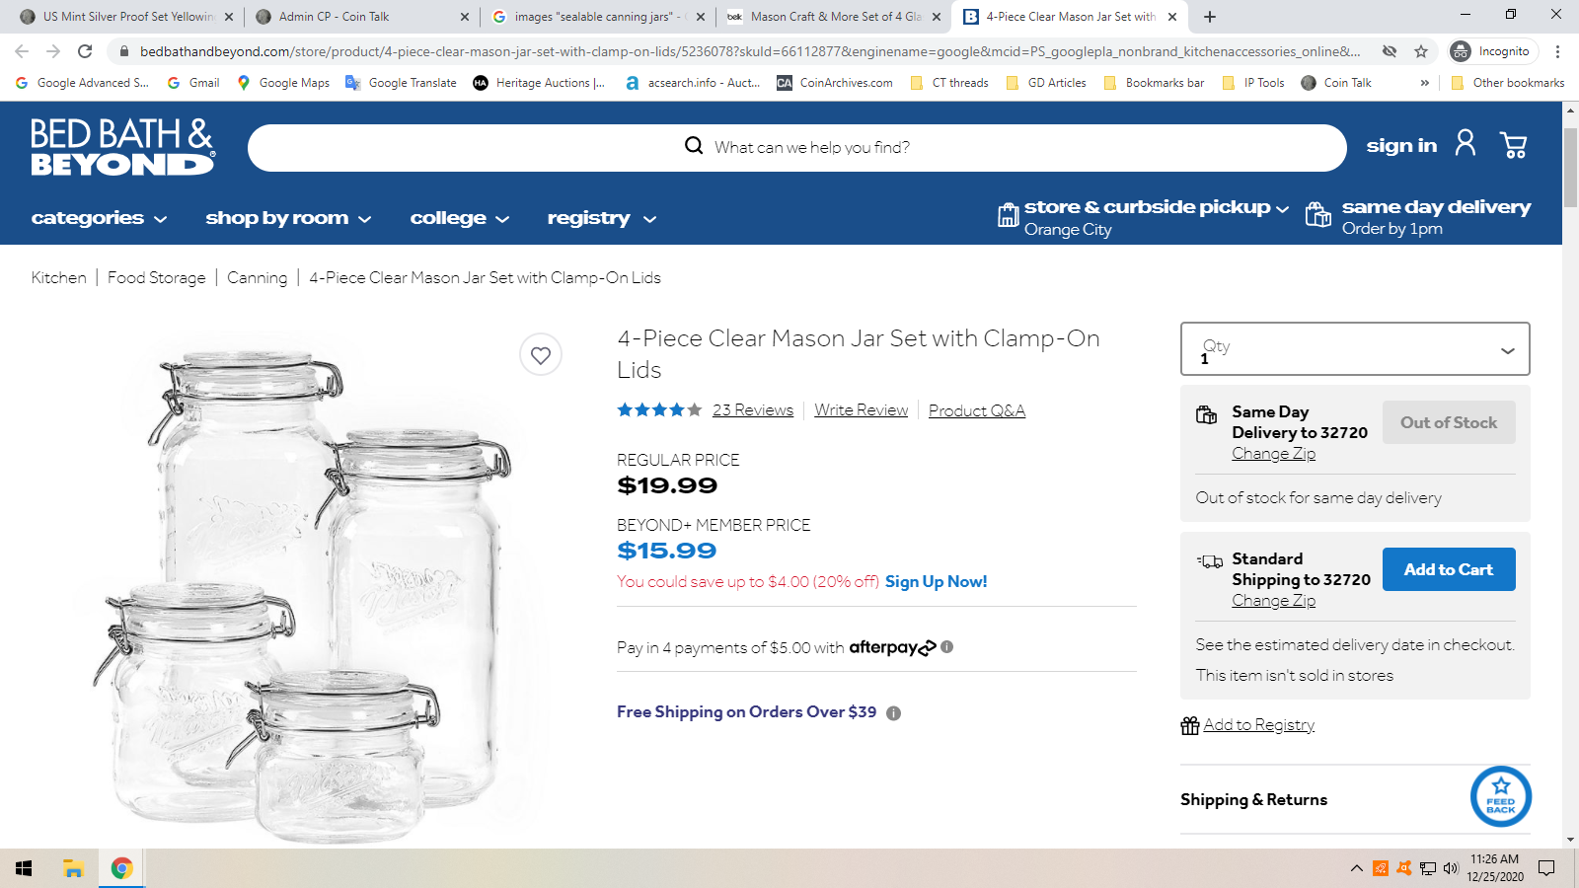Screen dimensions: 1579x888
Task: Toggle the favorite heart on product
Action: click(x=541, y=355)
